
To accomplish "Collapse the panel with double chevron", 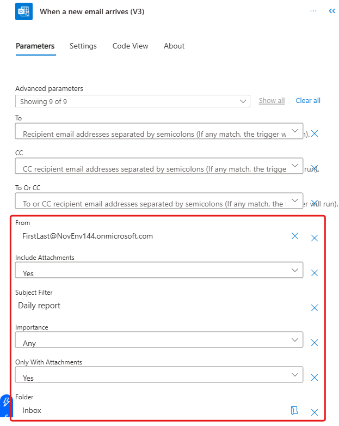I will point(331,11).
